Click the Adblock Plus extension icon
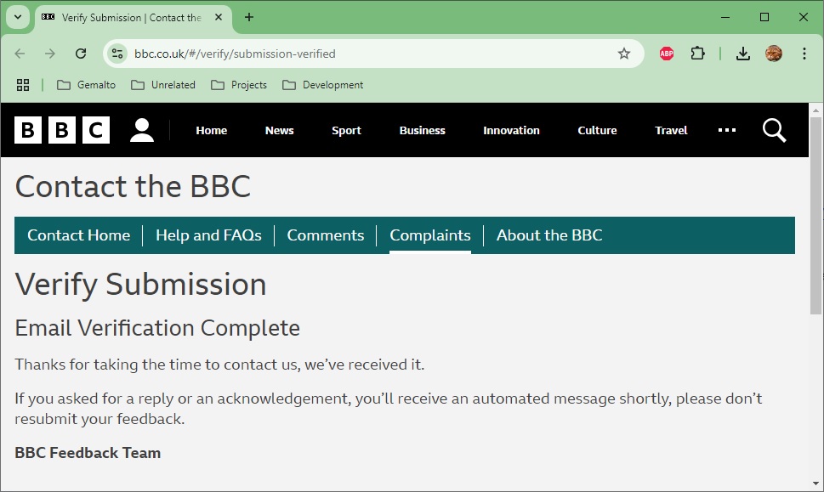Image resolution: width=824 pixels, height=492 pixels. coord(667,54)
